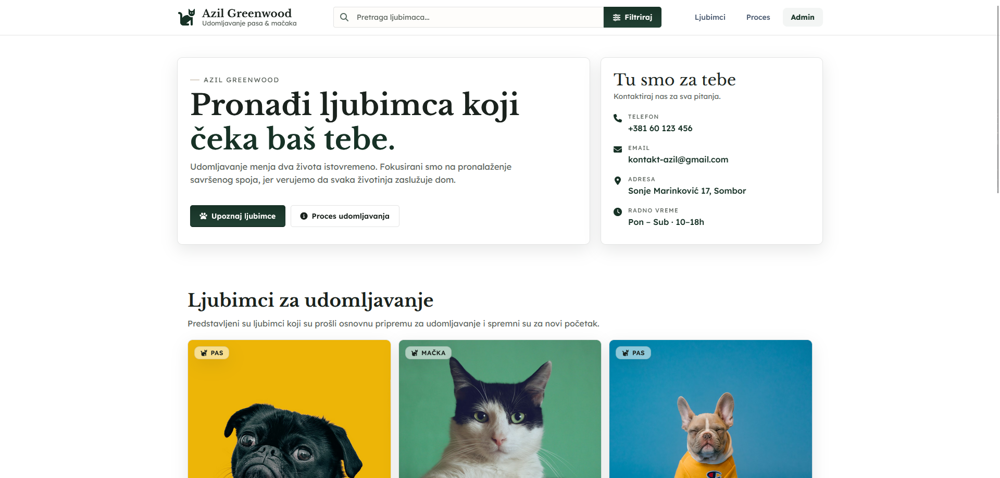
Task: Click the kontakt-azil@gmail.com email address
Action: 678,160
